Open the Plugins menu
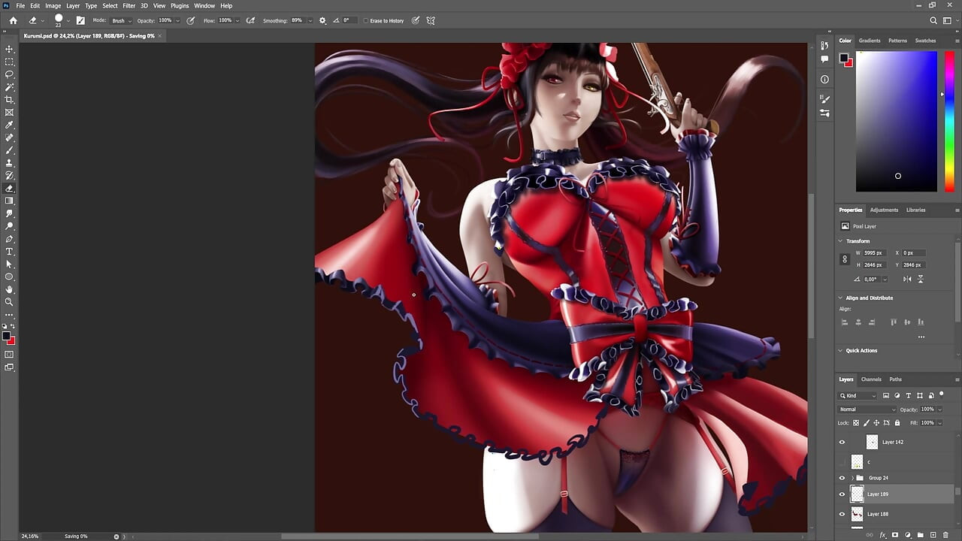 [180, 5]
